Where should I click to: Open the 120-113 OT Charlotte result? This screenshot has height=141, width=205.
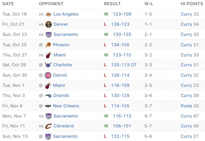(x=124, y=65)
